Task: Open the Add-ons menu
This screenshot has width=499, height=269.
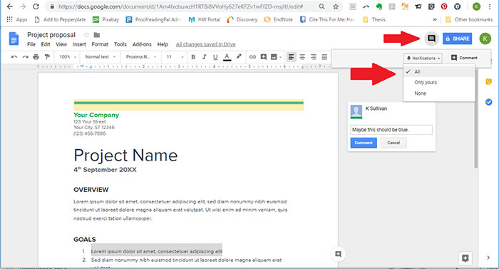Action: tap(142, 44)
